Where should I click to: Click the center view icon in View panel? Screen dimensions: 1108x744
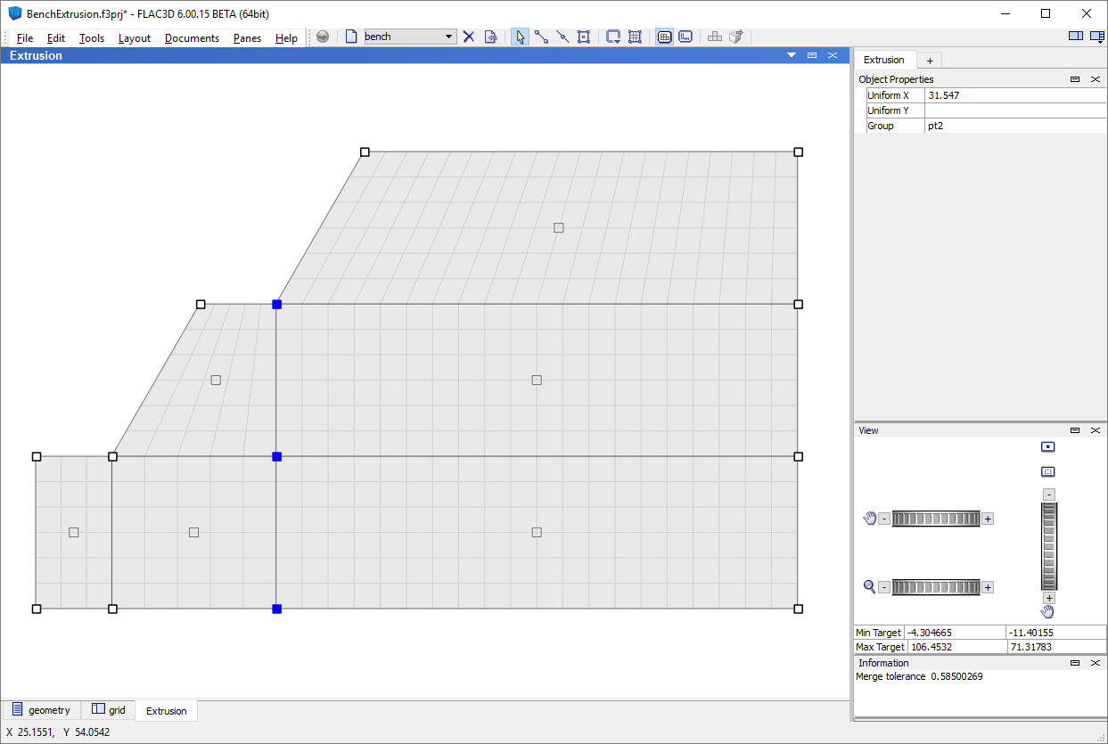[x=1048, y=446]
